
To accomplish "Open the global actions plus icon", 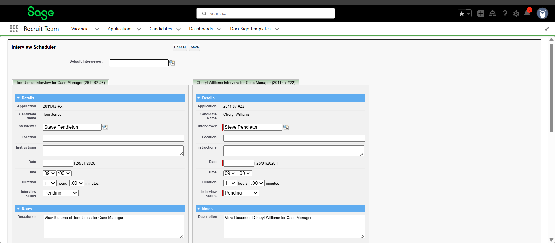I will click(480, 14).
